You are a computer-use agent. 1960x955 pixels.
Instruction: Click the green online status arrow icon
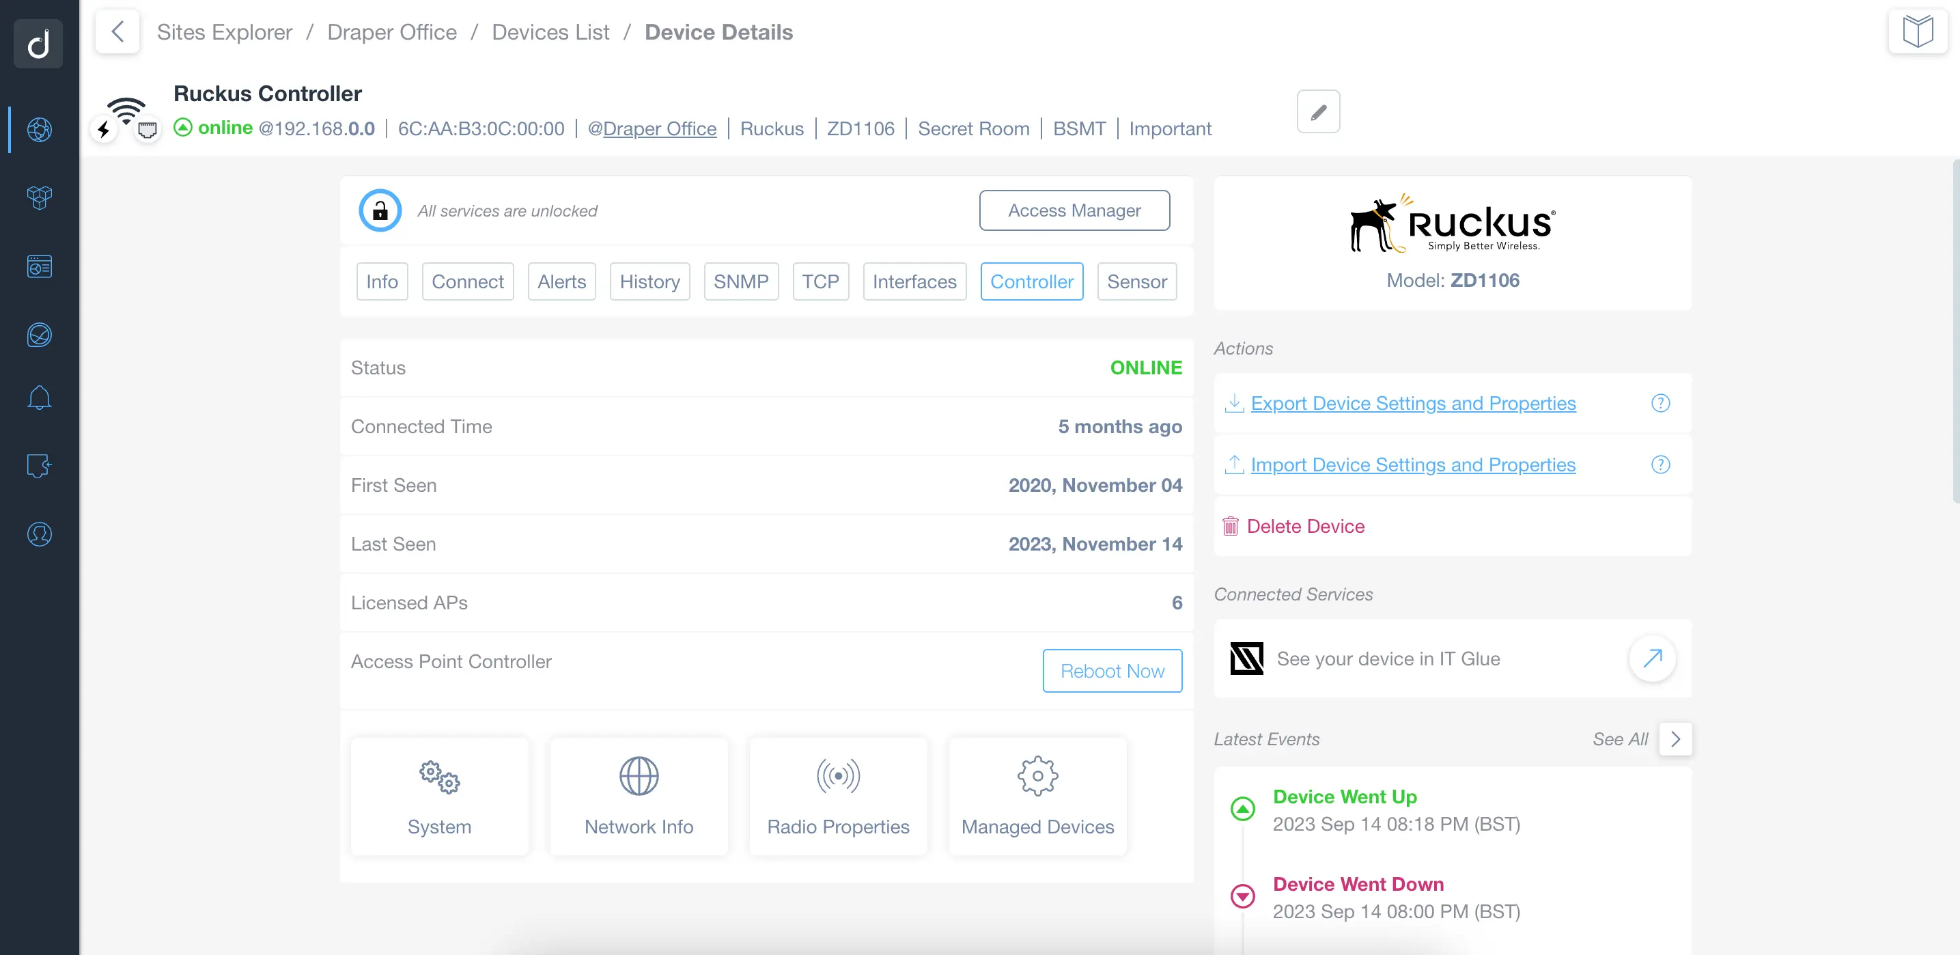pos(182,128)
